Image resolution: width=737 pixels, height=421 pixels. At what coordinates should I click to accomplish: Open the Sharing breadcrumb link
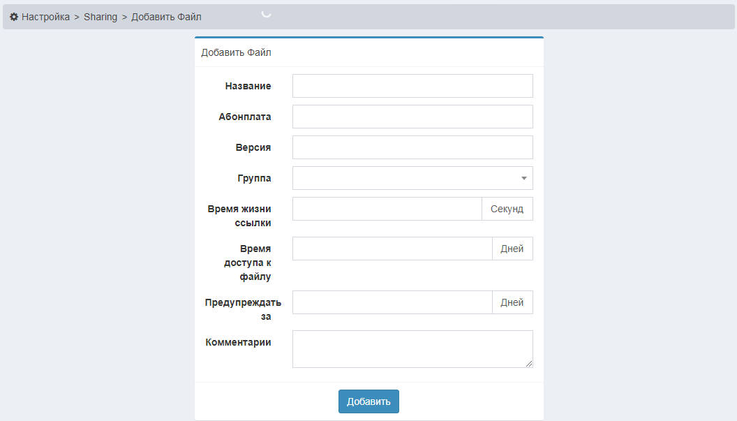(100, 17)
